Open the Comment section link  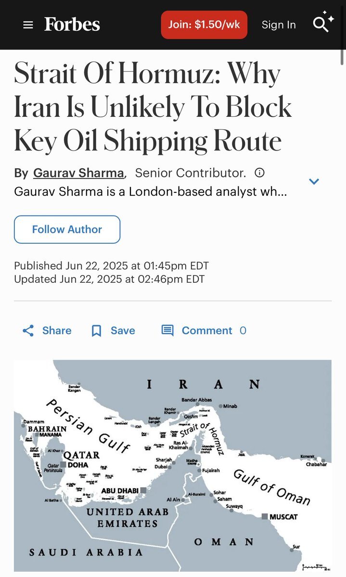pyautogui.click(x=207, y=331)
